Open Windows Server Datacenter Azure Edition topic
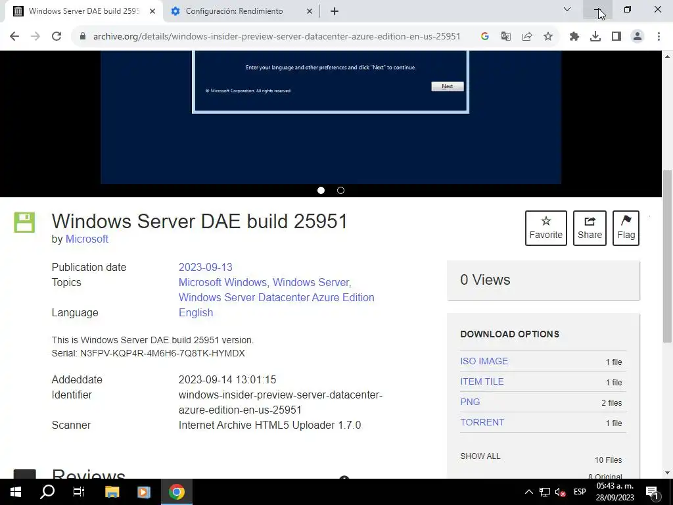 [277, 298]
